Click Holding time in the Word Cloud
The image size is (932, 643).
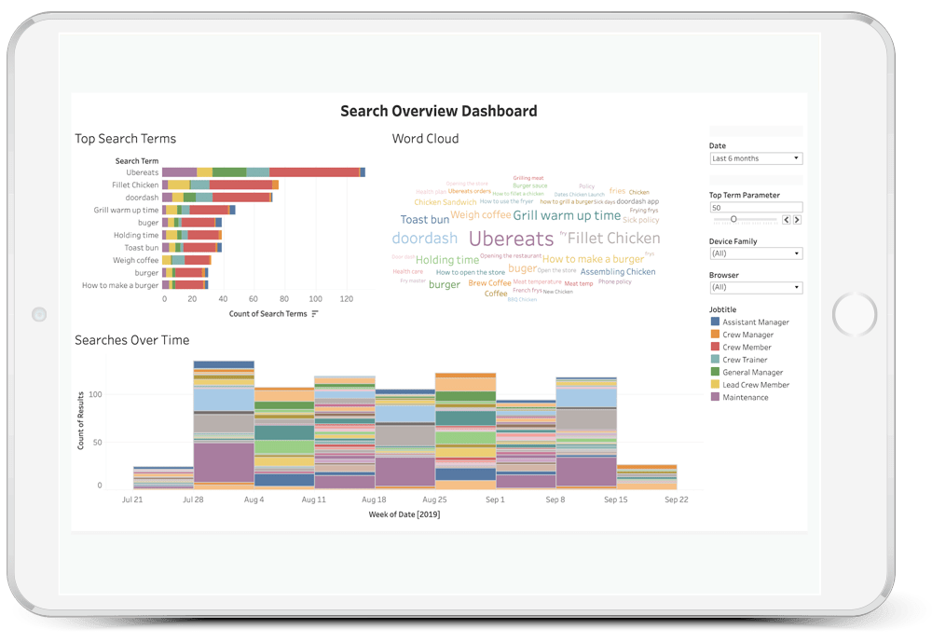(447, 260)
